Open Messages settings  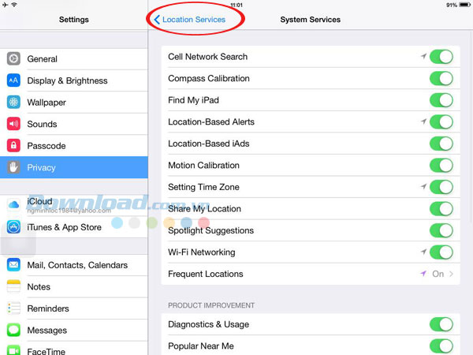[74, 331]
